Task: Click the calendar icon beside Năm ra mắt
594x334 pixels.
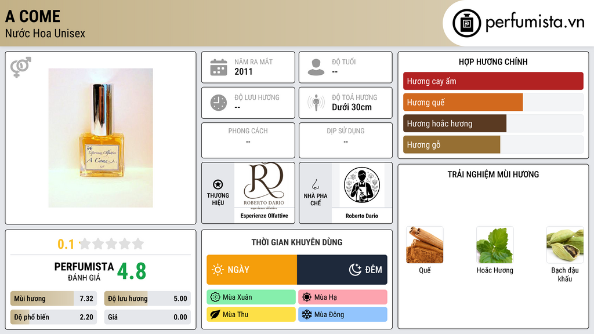Action: tap(219, 67)
